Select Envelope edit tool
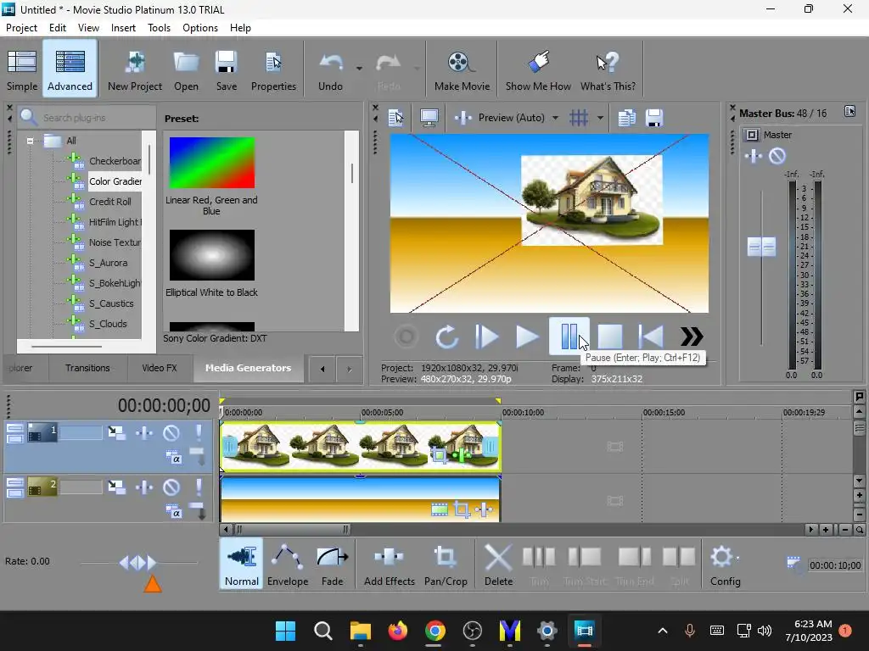 coord(287,565)
